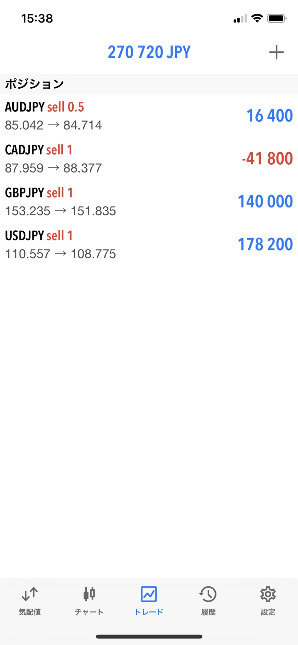
Task: Tap the plus icon for new order
Action: [x=276, y=52]
